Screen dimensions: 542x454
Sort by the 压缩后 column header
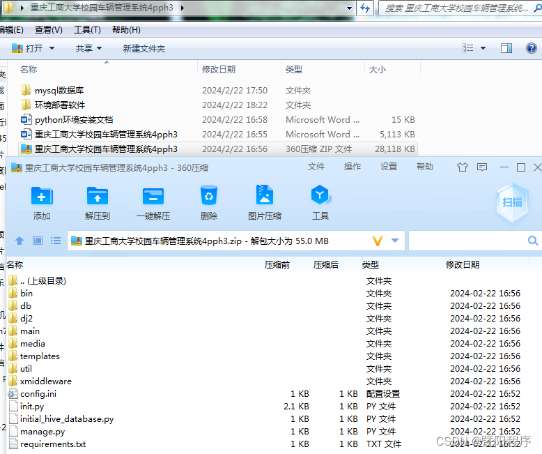point(326,265)
